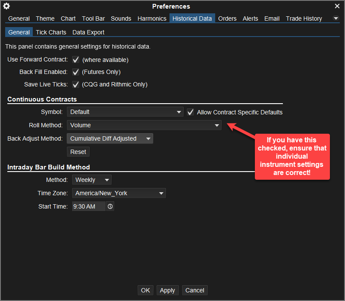The height and width of the screenshot is (301, 345).
Task: Click the gear icon in title bar
Action: point(6,6)
